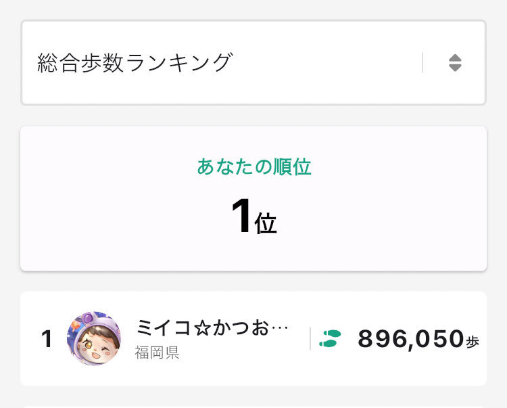Click the 歩 unit after the step count
The image size is (507, 408).
473,341
